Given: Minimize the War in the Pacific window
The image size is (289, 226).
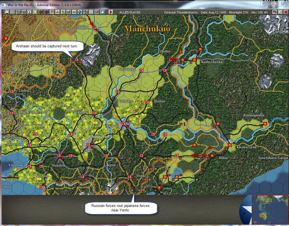Looking at the screenshot, I should coord(265,4).
